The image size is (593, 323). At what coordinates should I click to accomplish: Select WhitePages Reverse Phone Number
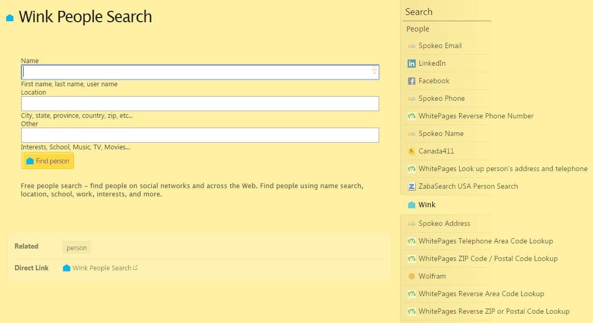click(476, 116)
